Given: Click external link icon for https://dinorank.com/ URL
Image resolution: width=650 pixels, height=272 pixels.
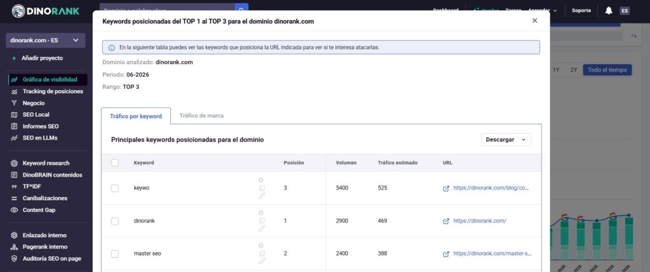Looking at the screenshot, I should [x=446, y=221].
